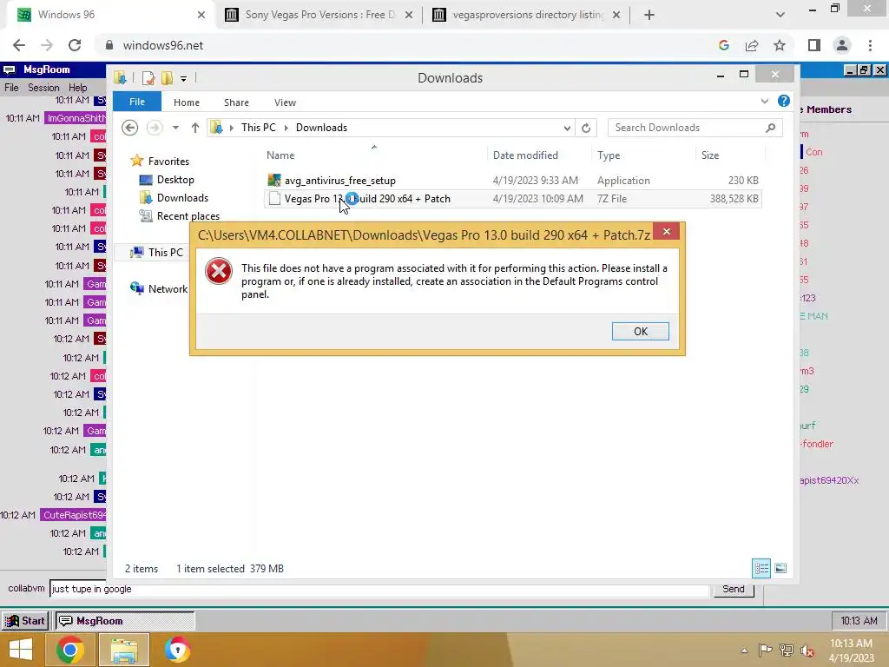This screenshot has height=667, width=889.
Task: Show hidden system tray icons arrow
Action: click(x=744, y=650)
